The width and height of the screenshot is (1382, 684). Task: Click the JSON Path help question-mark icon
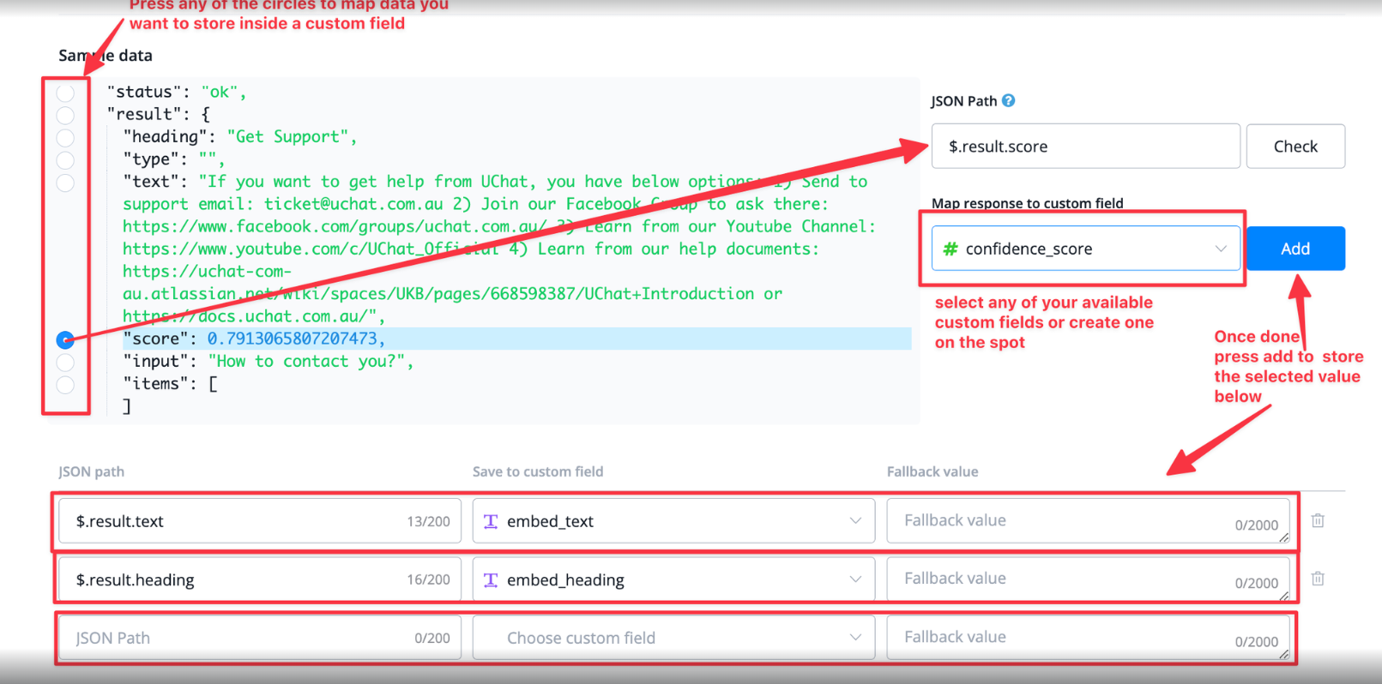[1009, 100]
